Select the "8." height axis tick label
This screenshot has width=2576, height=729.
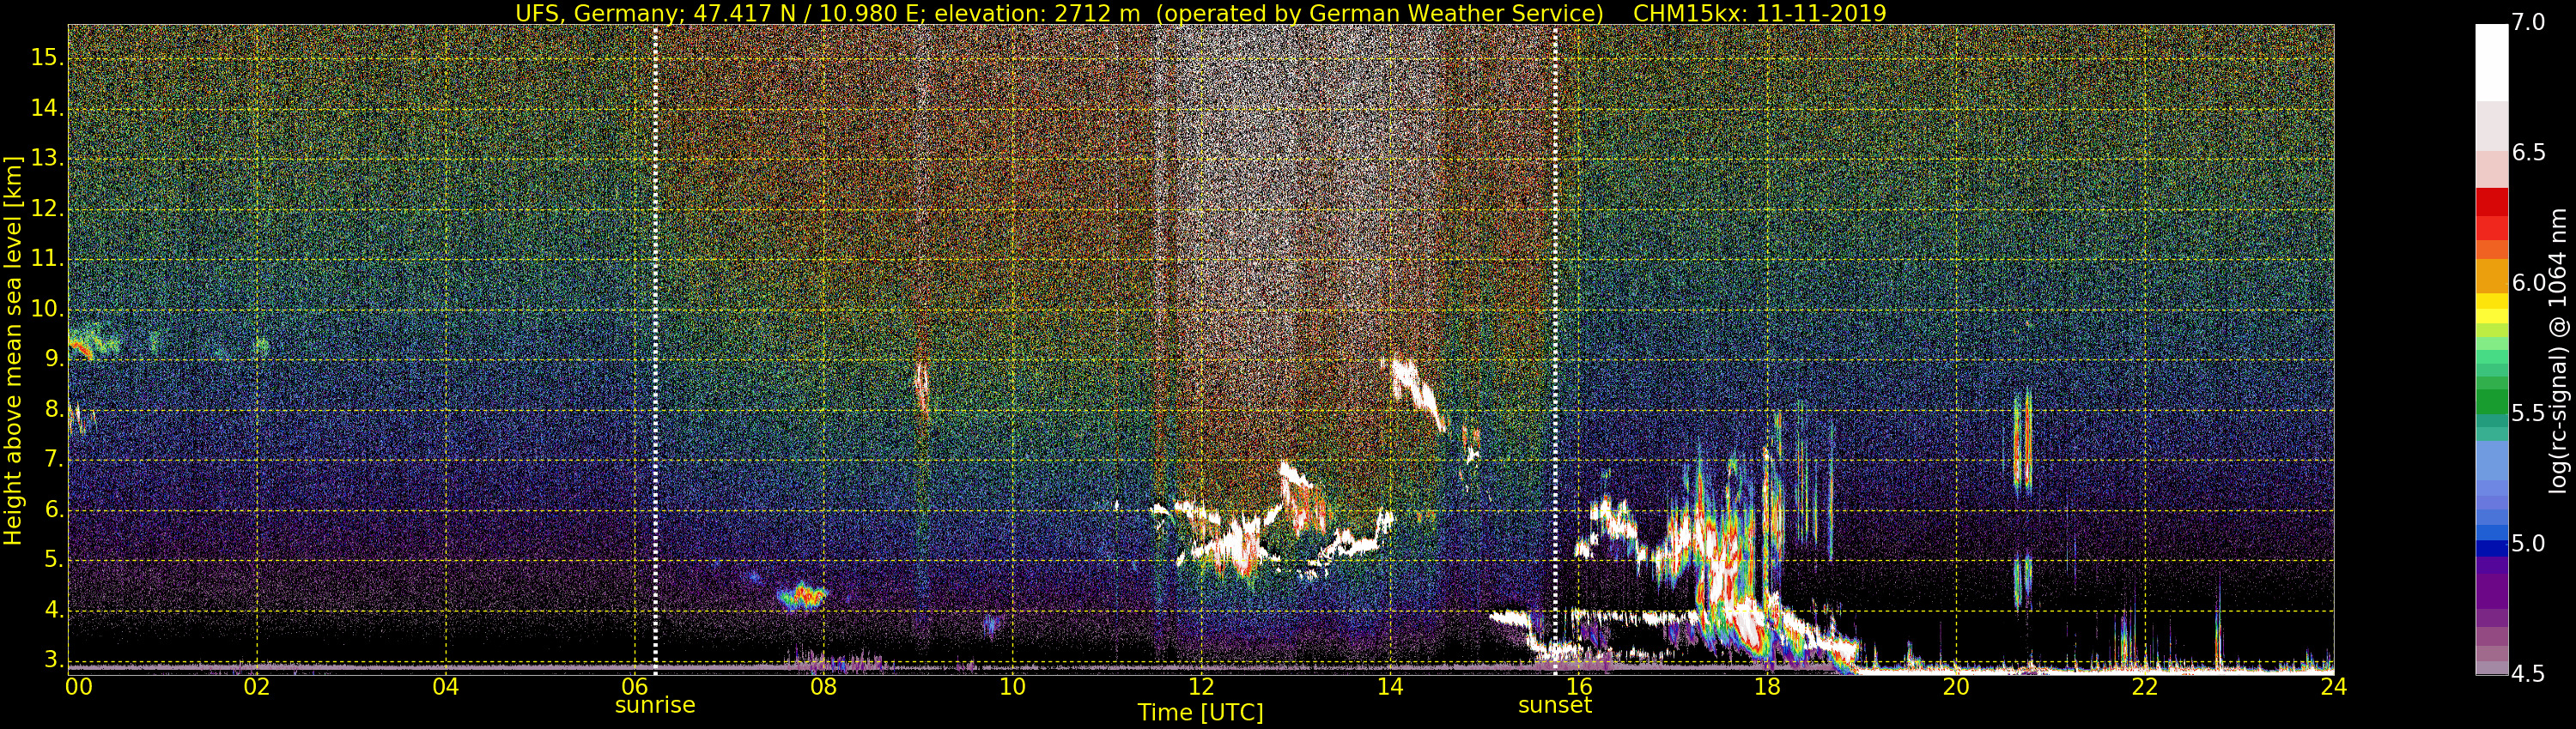[53, 409]
